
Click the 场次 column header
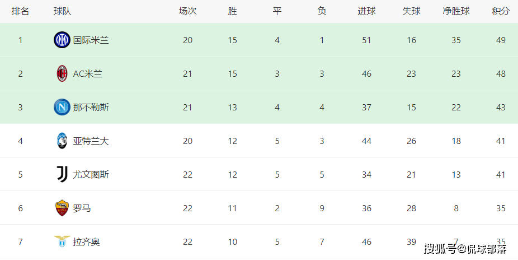click(x=187, y=11)
